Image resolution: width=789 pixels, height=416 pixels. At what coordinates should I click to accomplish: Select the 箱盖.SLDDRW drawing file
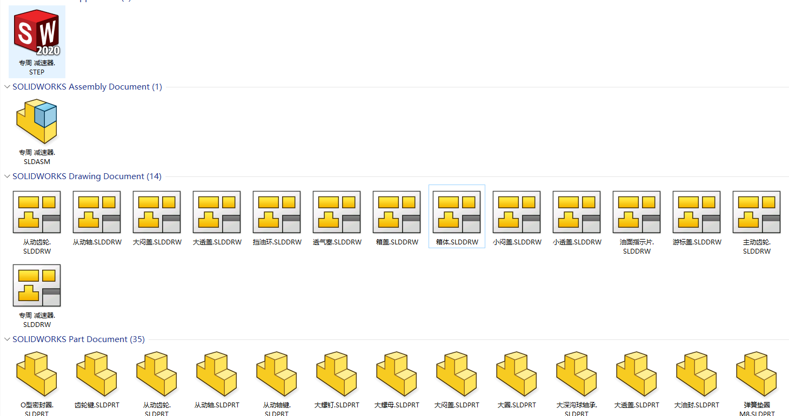point(397,218)
